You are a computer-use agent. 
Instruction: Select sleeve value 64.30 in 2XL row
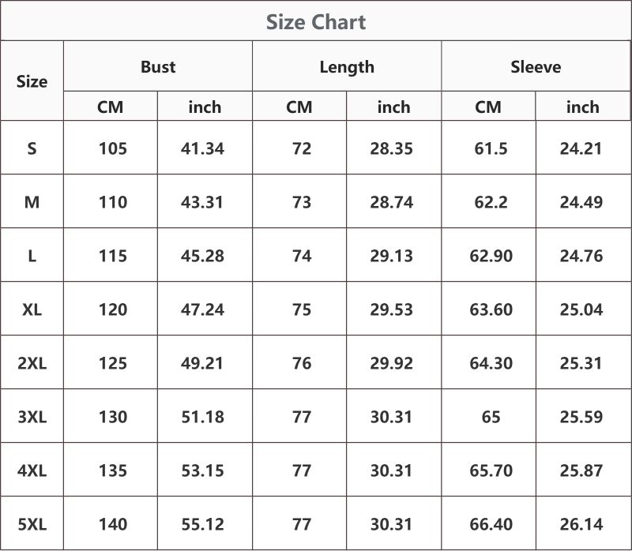point(491,363)
